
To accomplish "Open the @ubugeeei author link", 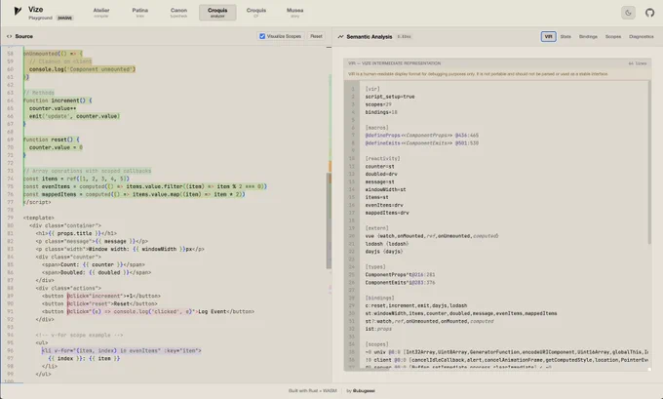I will 364,391.
